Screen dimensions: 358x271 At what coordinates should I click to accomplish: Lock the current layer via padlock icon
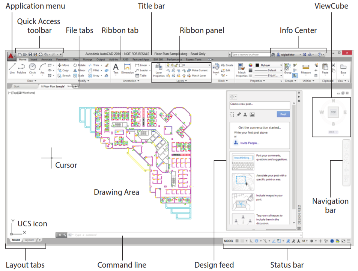(x=176, y=65)
